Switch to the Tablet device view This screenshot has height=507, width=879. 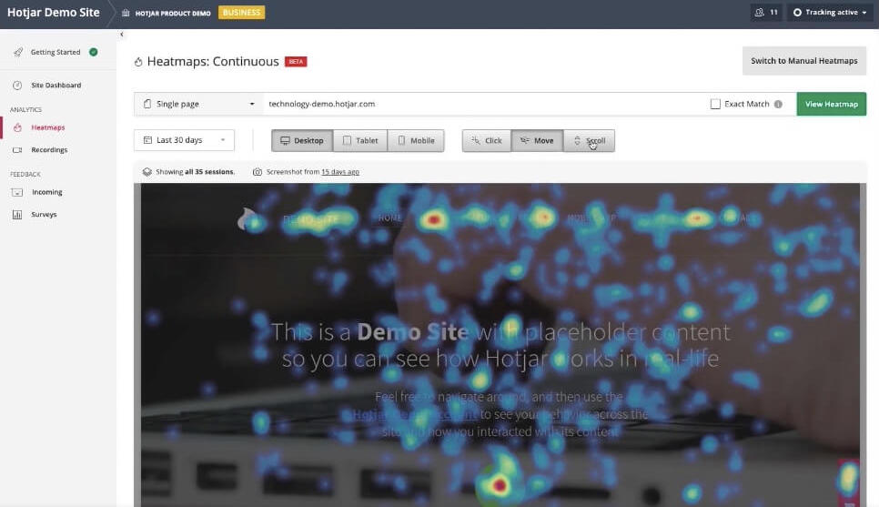click(360, 141)
